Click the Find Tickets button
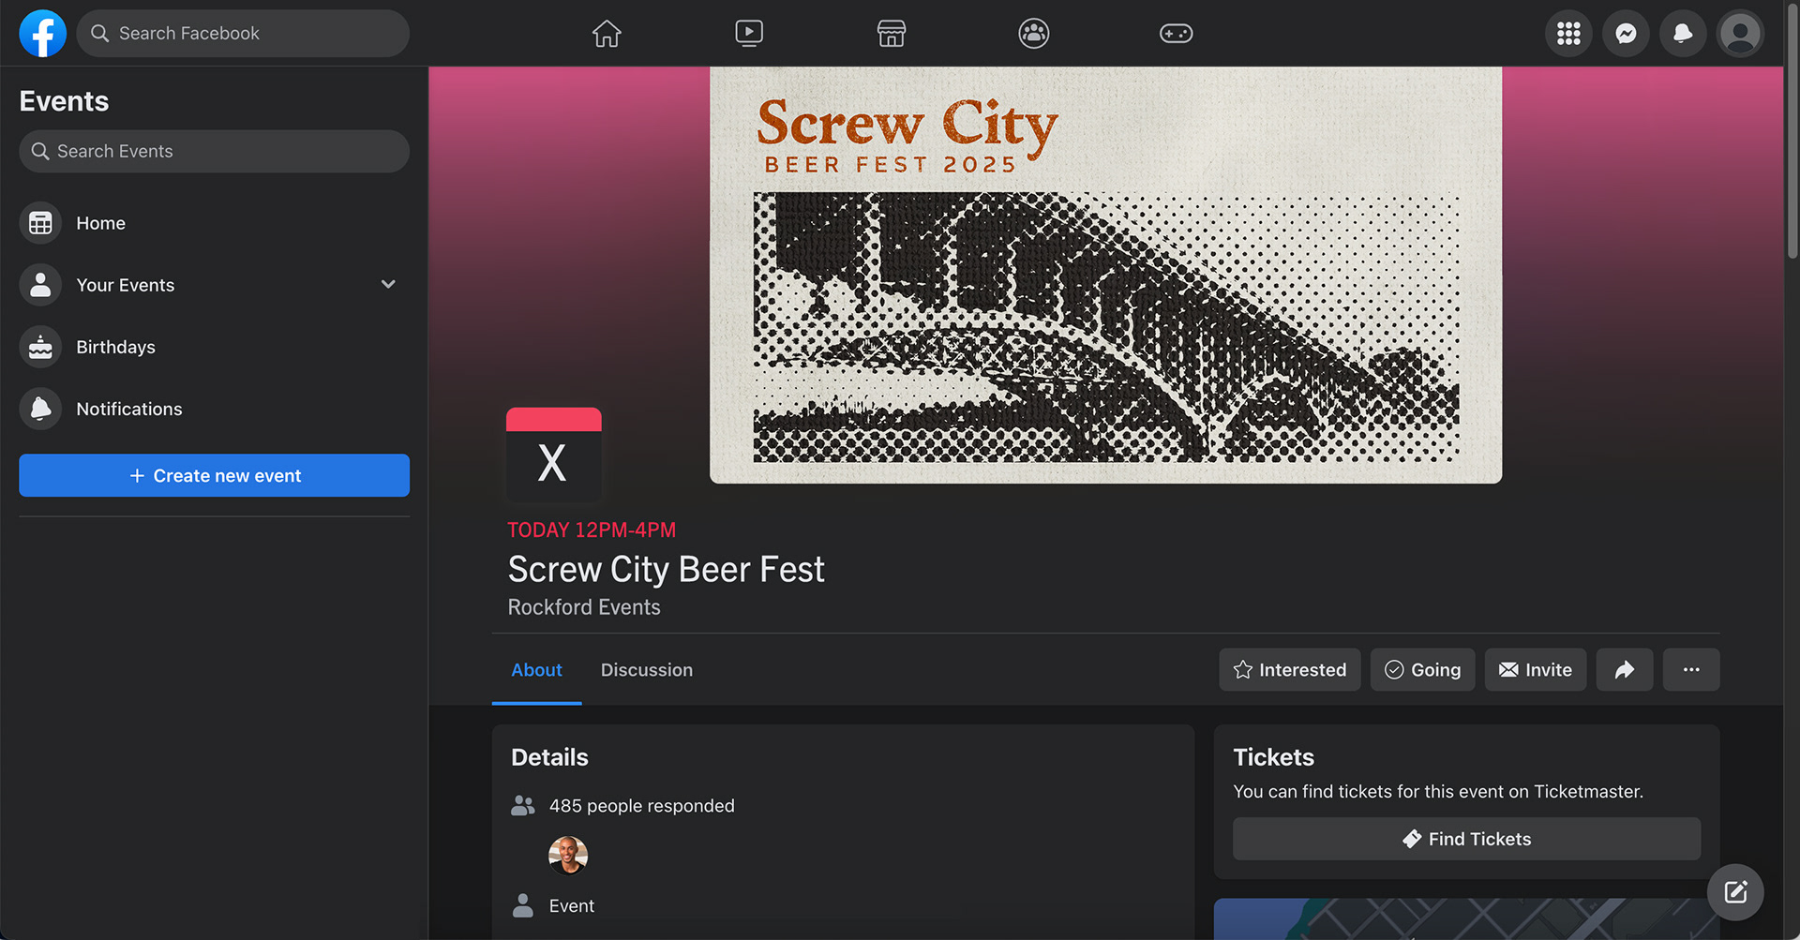This screenshot has width=1800, height=940. click(1466, 839)
